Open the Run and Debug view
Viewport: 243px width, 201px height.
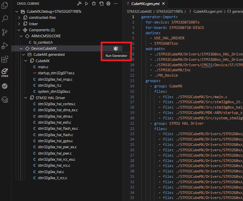pyautogui.click(x=5, y=46)
